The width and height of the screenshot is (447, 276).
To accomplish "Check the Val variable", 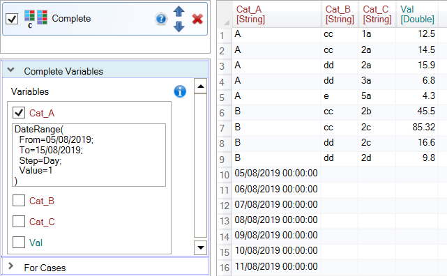I will point(19,243).
